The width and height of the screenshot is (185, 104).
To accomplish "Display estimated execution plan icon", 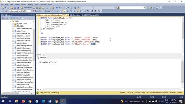I will (x=58, y=11).
